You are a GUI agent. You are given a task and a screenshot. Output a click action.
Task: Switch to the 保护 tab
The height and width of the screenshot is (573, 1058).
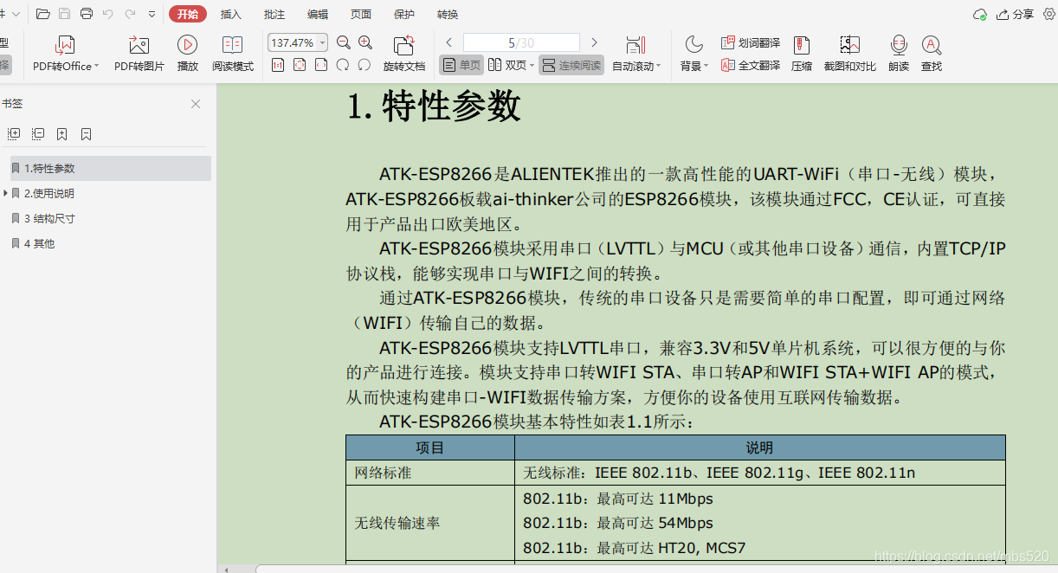tap(404, 15)
